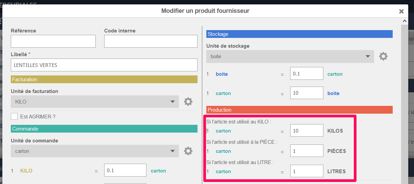
Task: Close the Modifier un produit fournisseur dialog
Action: tap(401, 11)
